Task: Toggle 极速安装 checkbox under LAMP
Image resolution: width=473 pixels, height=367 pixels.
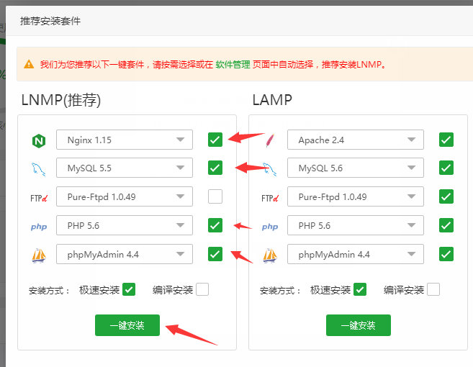Action: click(360, 290)
